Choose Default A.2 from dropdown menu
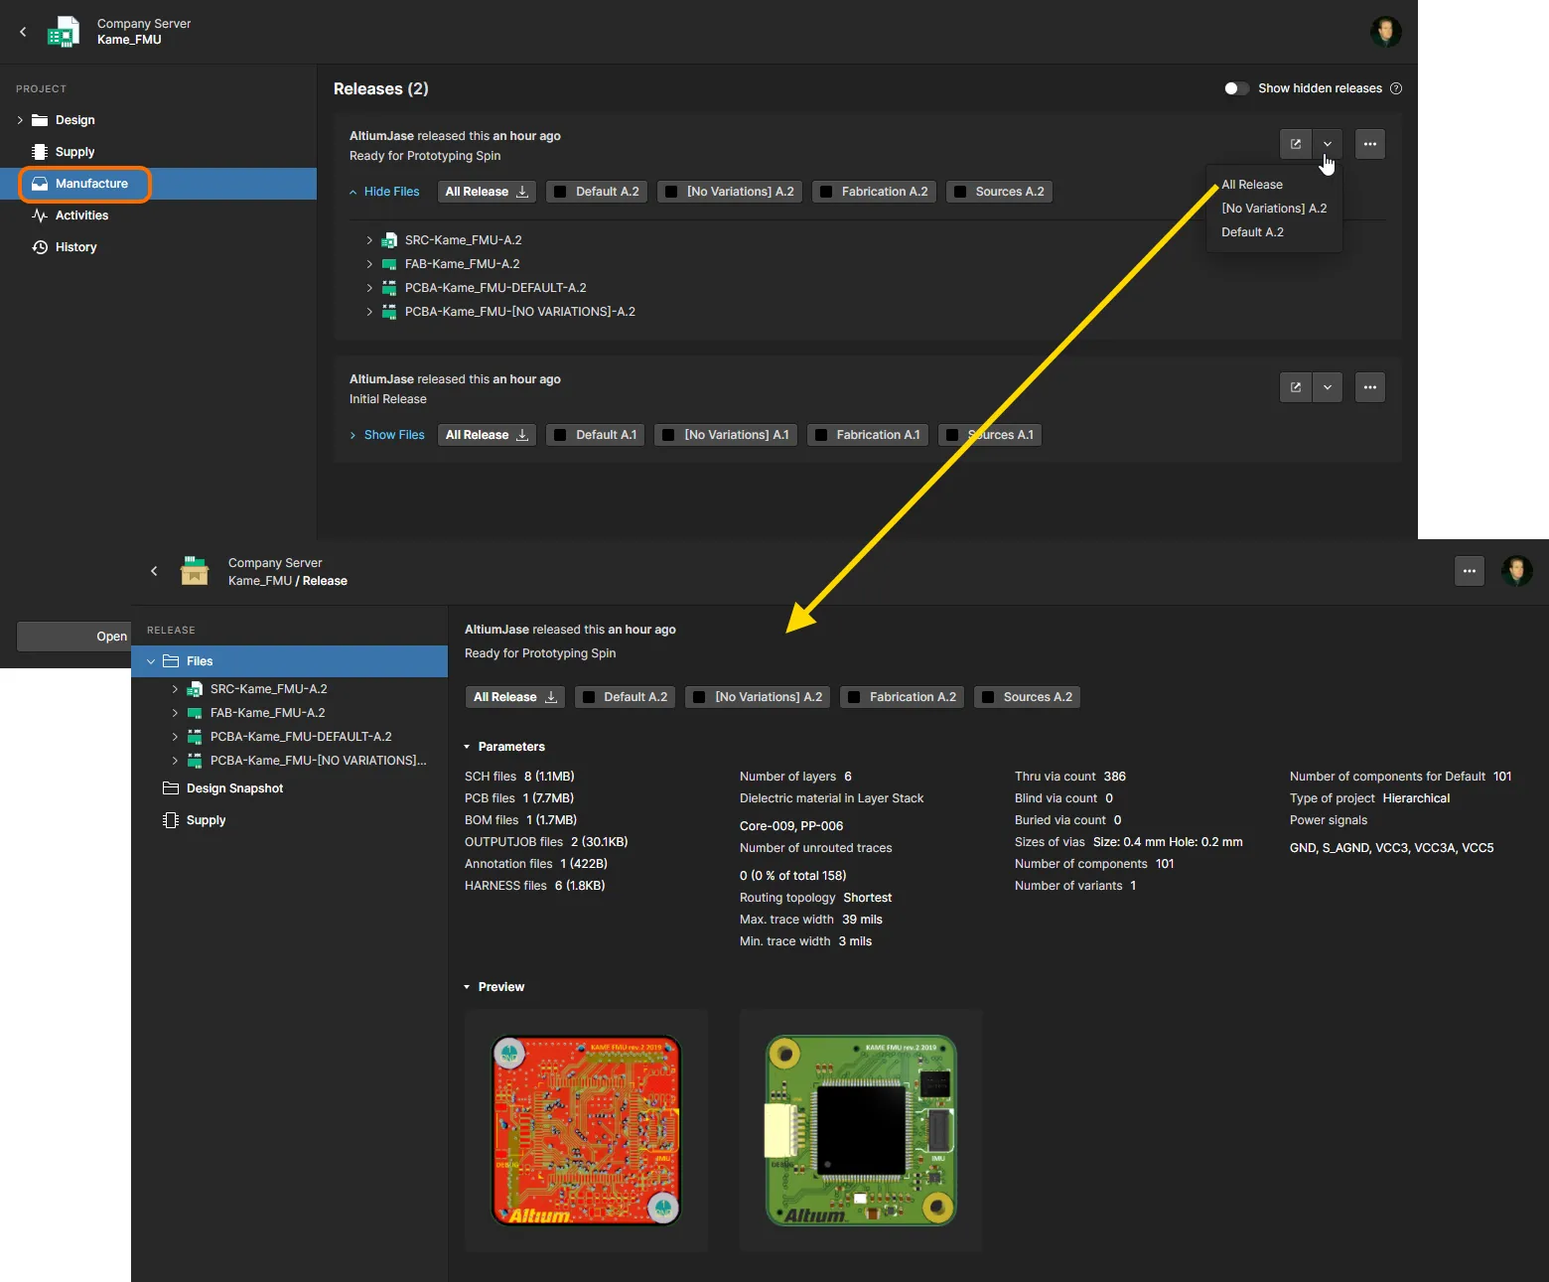 click(1252, 232)
